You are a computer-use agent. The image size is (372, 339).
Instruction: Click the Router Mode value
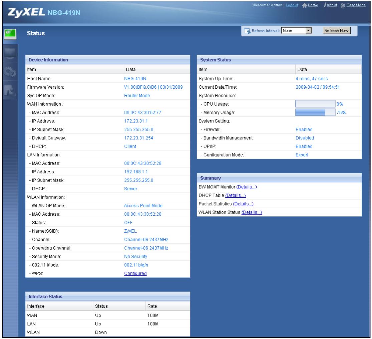tap(137, 96)
